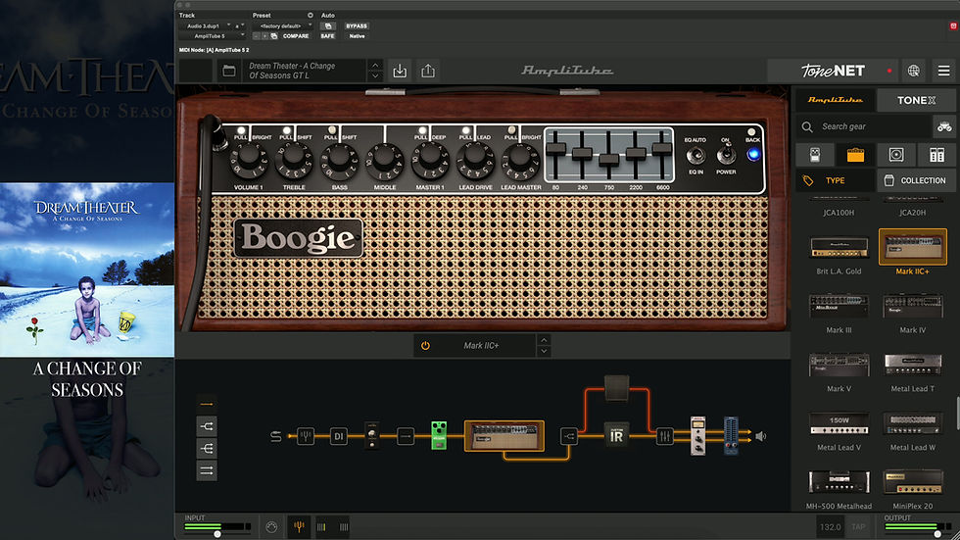
Task: Show rack effects gear category
Action: [936, 155]
